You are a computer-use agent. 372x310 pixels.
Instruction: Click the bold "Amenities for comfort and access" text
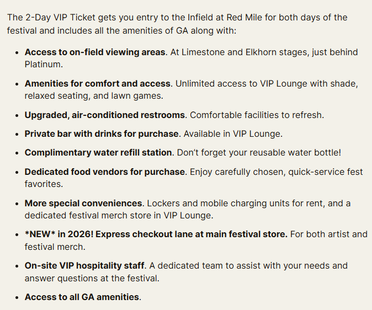coord(98,83)
